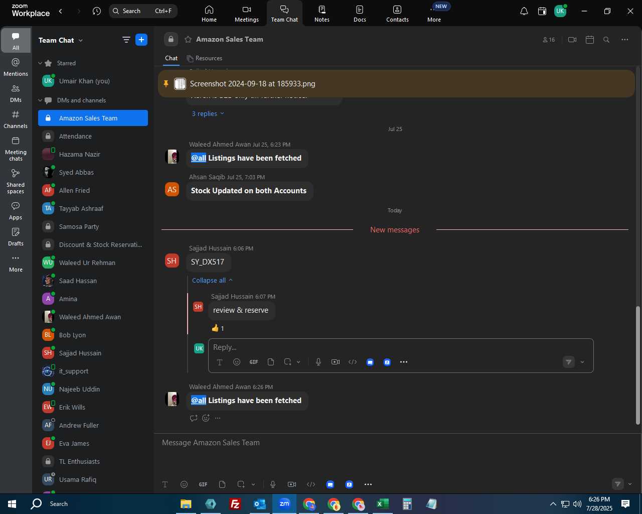Filter the Team Chat list

coord(126,40)
